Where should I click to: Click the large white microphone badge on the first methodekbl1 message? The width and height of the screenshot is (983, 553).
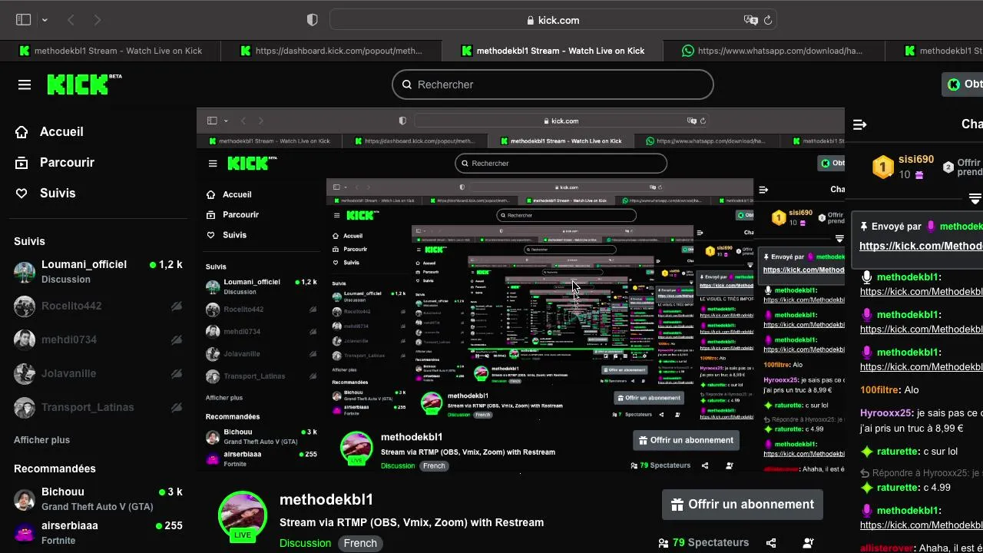[x=867, y=277]
